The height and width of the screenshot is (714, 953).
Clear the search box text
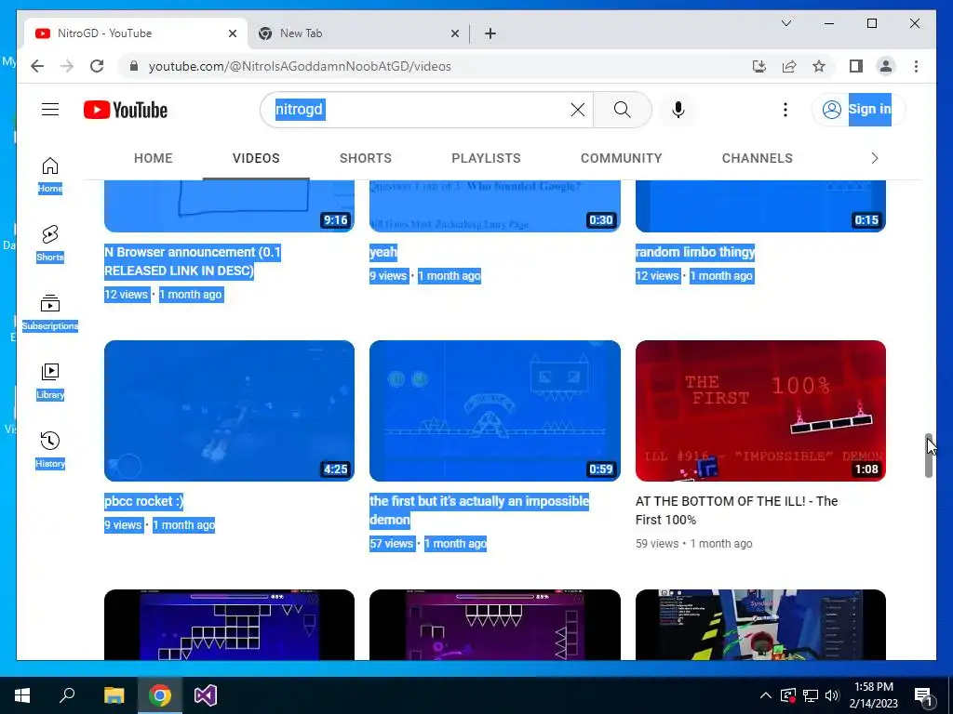pos(577,110)
